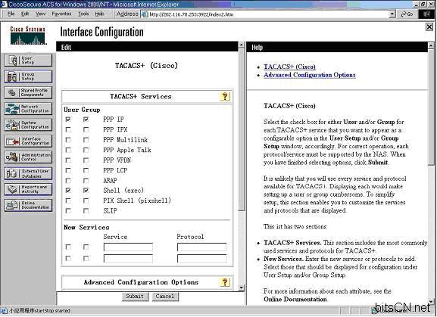Open the address bar dropdown arrow
This screenshot has width=437, height=317.
click(392, 14)
